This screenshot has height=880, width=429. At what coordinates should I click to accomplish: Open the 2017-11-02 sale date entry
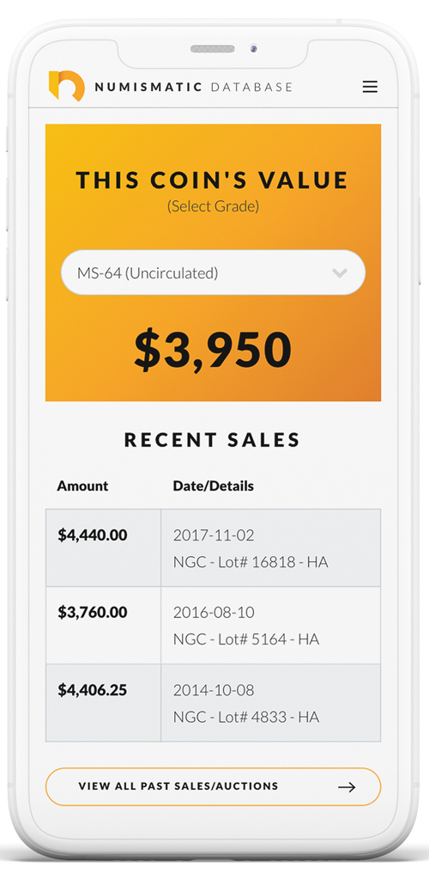(x=214, y=535)
